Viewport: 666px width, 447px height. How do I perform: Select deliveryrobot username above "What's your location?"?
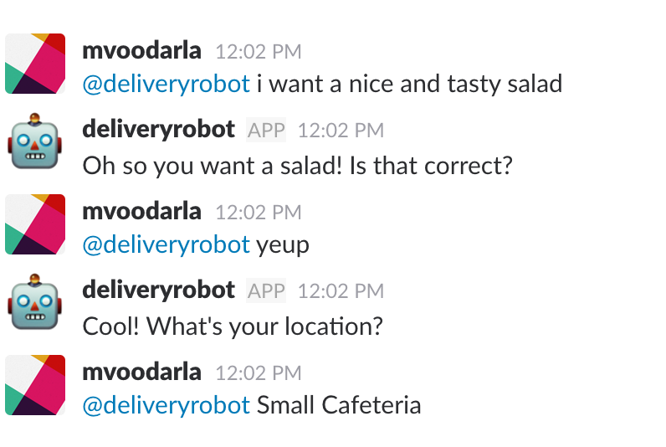point(159,290)
